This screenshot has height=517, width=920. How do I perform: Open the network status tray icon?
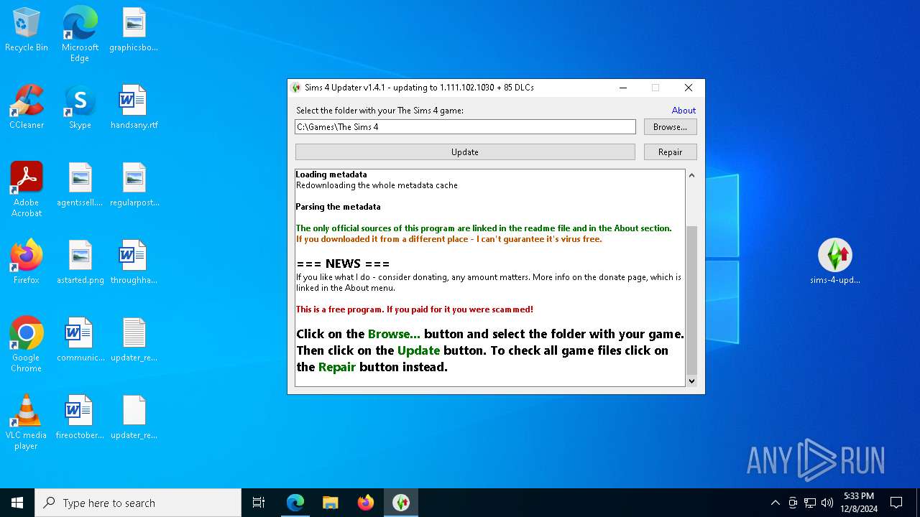pyautogui.click(x=810, y=503)
